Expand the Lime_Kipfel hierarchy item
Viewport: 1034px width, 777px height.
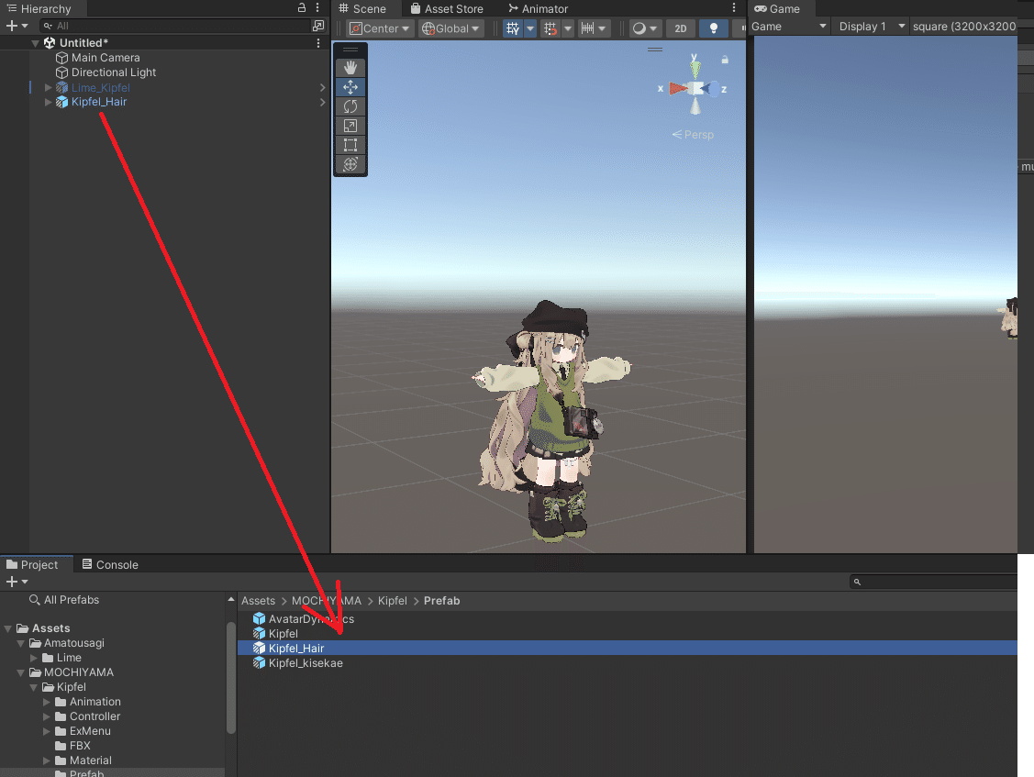(47, 87)
